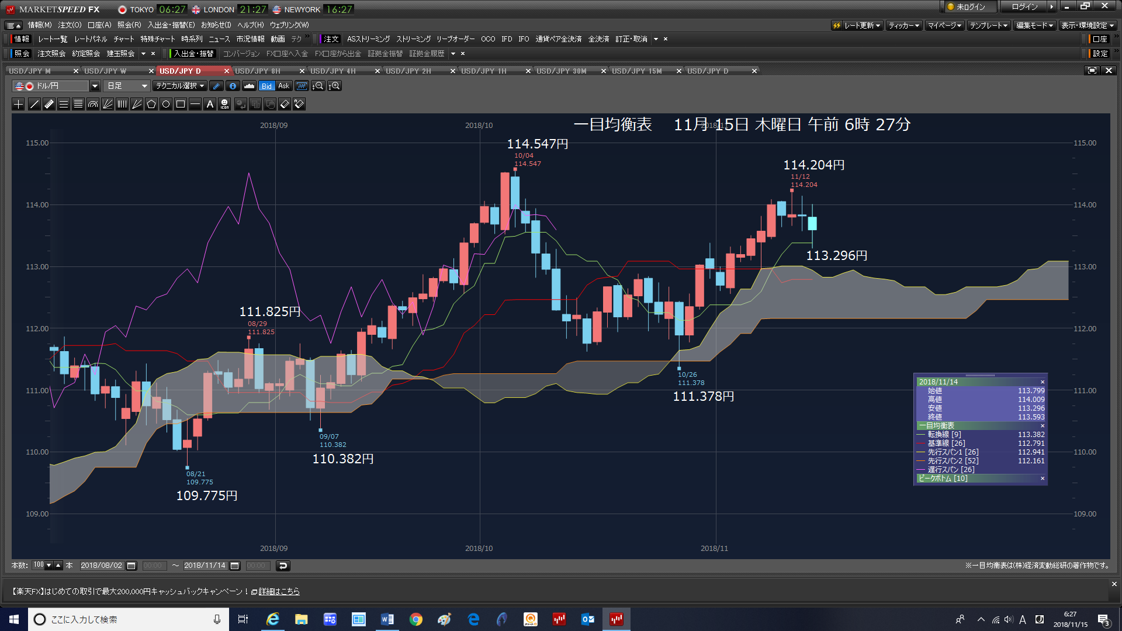Select the rectangle drawing tool
This screenshot has width=1122, height=631.
coord(181,105)
